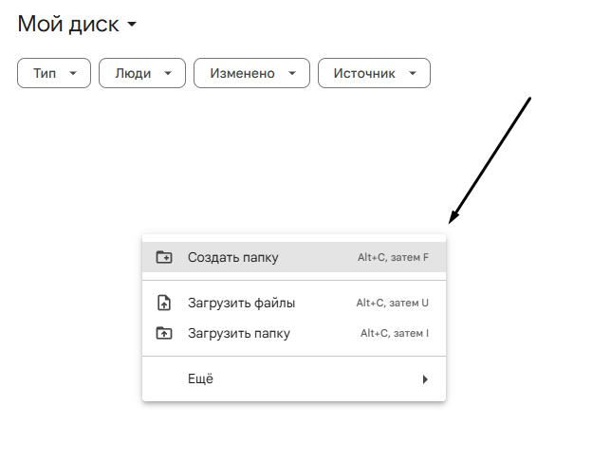Click the Мой диск heading
Viewport: 592px width, 461px height.
tap(68, 24)
